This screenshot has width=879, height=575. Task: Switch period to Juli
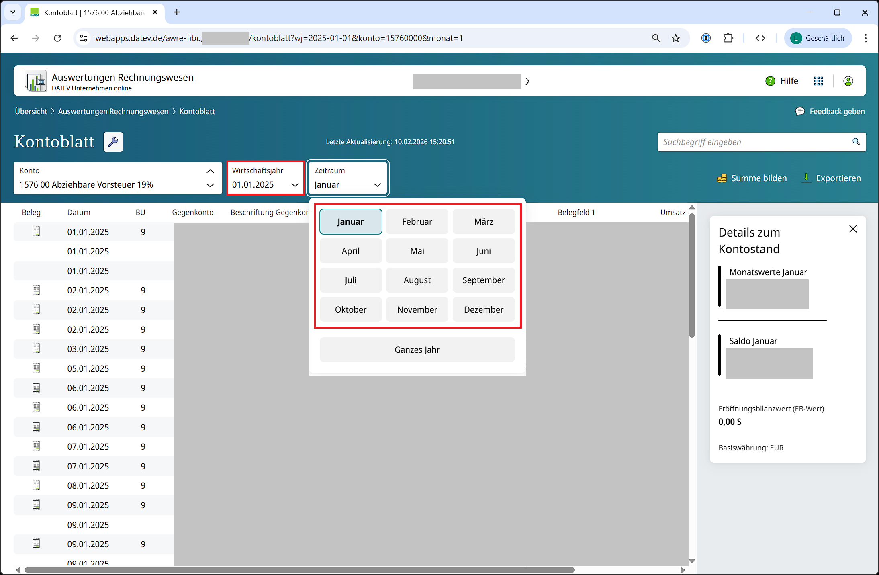click(x=351, y=280)
